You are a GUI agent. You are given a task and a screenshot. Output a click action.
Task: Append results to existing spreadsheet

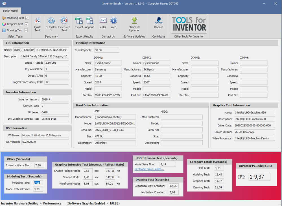[89, 23]
